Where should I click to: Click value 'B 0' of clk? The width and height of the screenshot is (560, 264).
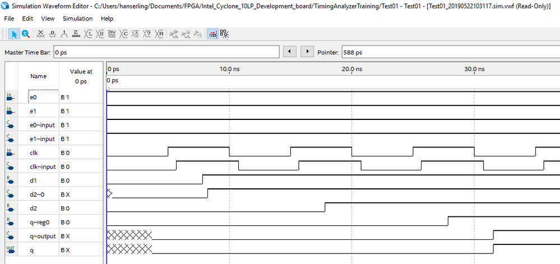pyautogui.click(x=65, y=153)
